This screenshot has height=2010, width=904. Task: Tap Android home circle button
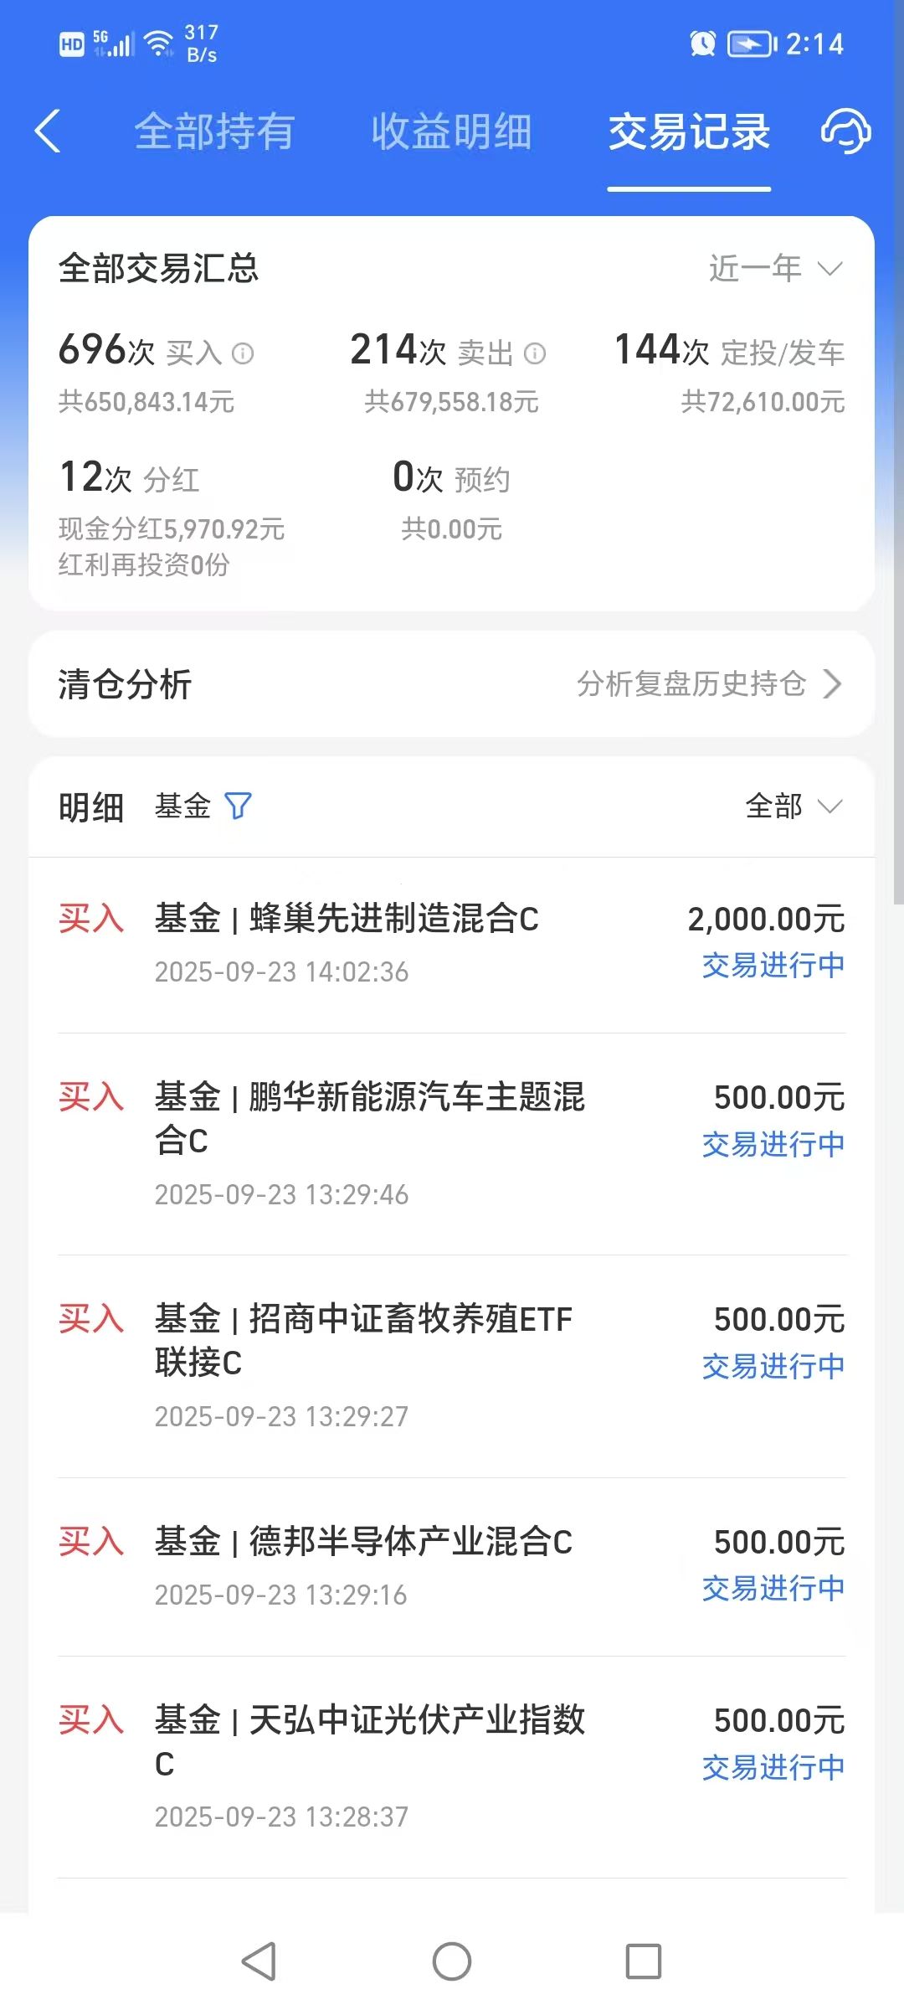[452, 1961]
